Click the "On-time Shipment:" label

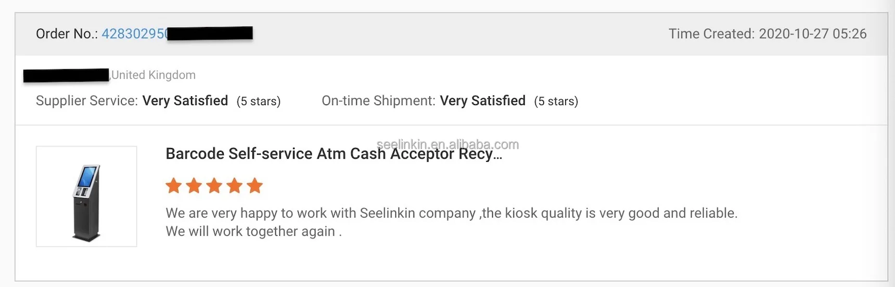coord(378,101)
